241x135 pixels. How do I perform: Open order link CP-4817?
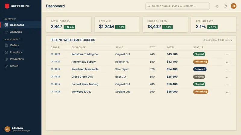(55, 84)
